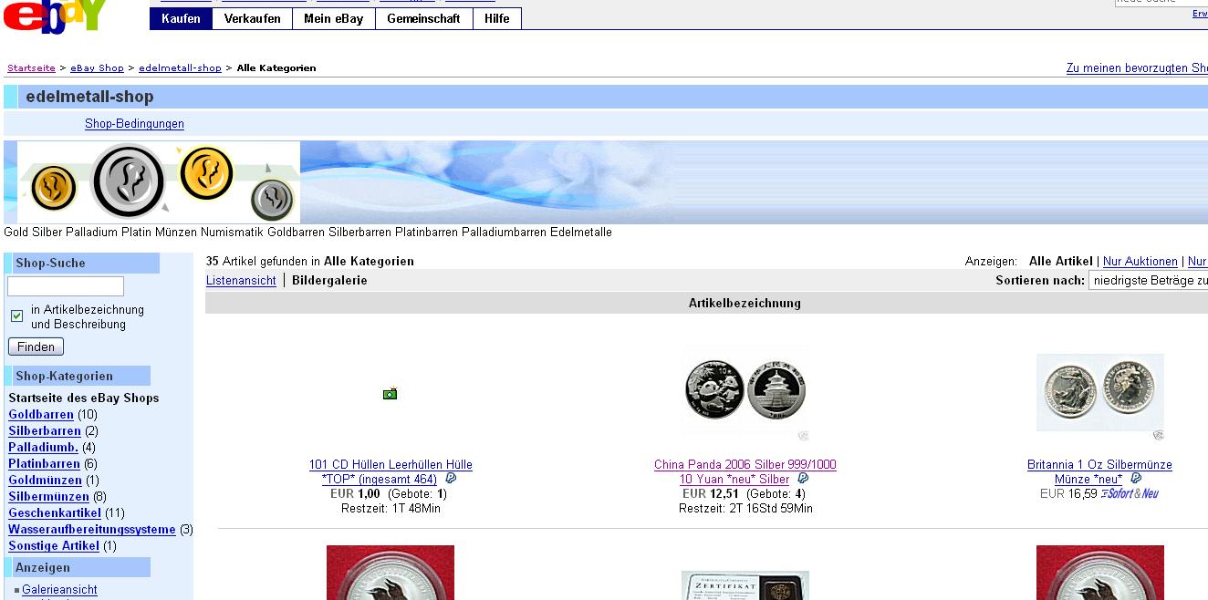Switch to Listenansicht view
Screen dimensions: 1208x600
click(x=241, y=281)
